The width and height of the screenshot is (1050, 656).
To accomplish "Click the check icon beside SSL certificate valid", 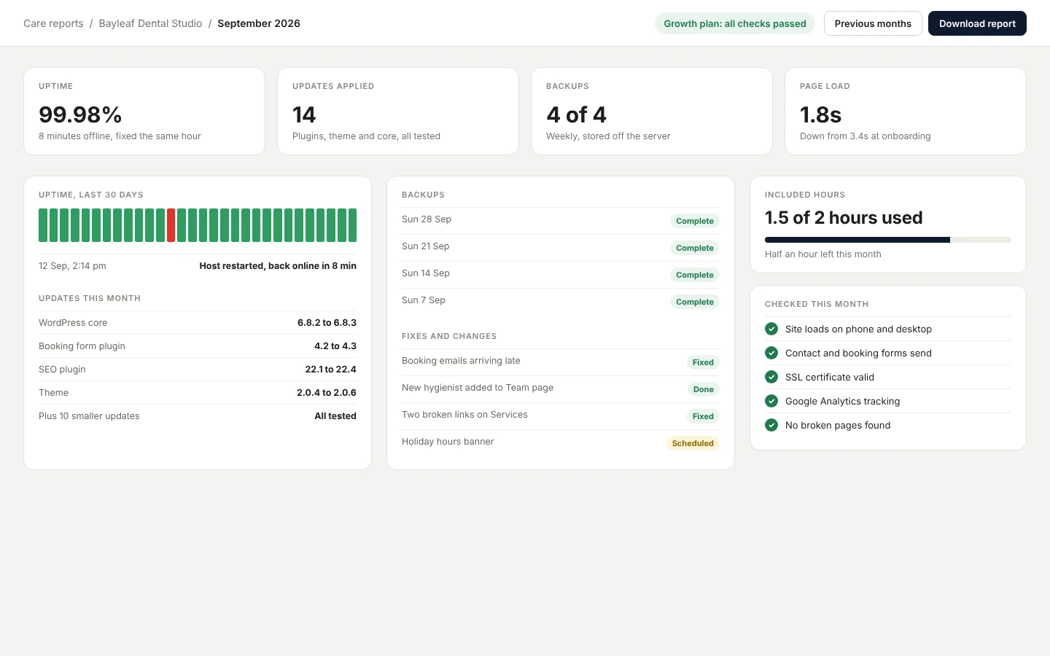I will [771, 377].
